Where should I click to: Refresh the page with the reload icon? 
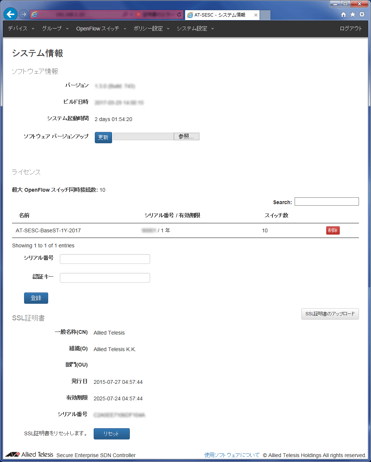coord(179,15)
